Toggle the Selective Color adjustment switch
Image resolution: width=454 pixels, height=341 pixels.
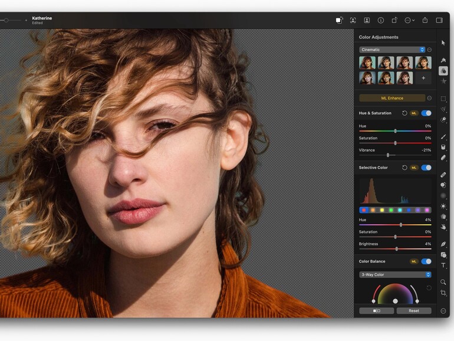pyautogui.click(x=426, y=168)
